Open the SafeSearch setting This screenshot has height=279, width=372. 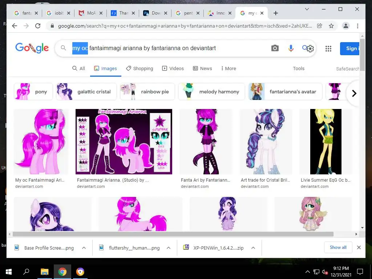(347, 69)
